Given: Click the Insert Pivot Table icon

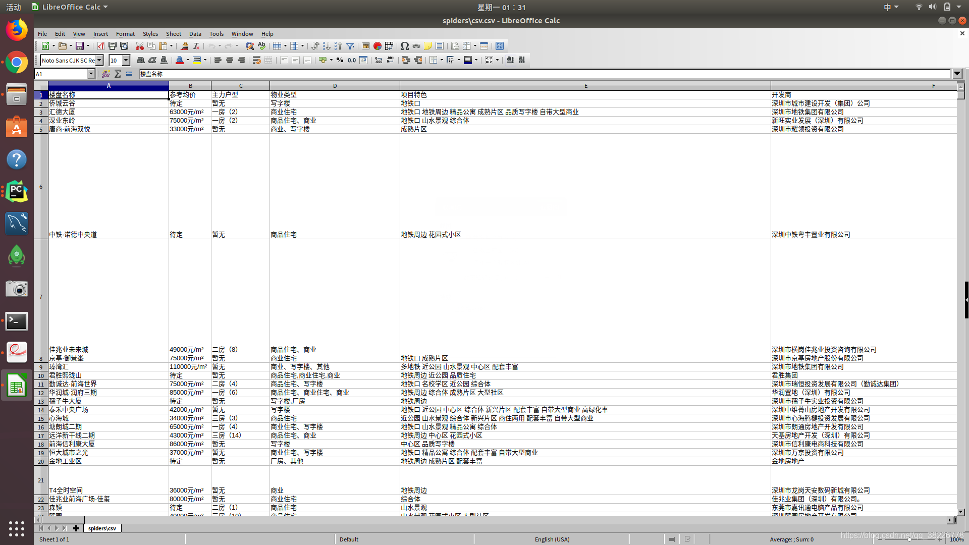Looking at the screenshot, I should 389,46.
